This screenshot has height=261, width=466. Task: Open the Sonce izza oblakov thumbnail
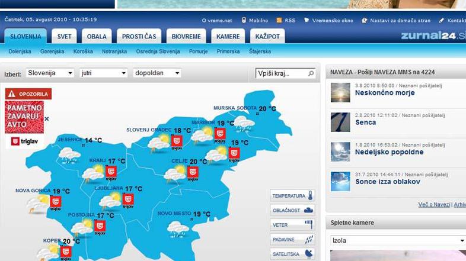click(340, 181)
